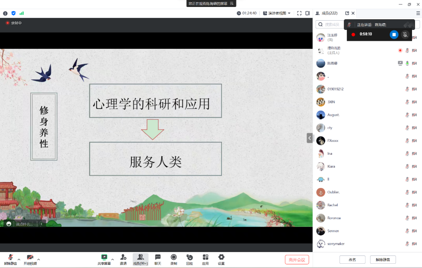Expand audio options arrow beside 解除静音

tap(19, 259)
